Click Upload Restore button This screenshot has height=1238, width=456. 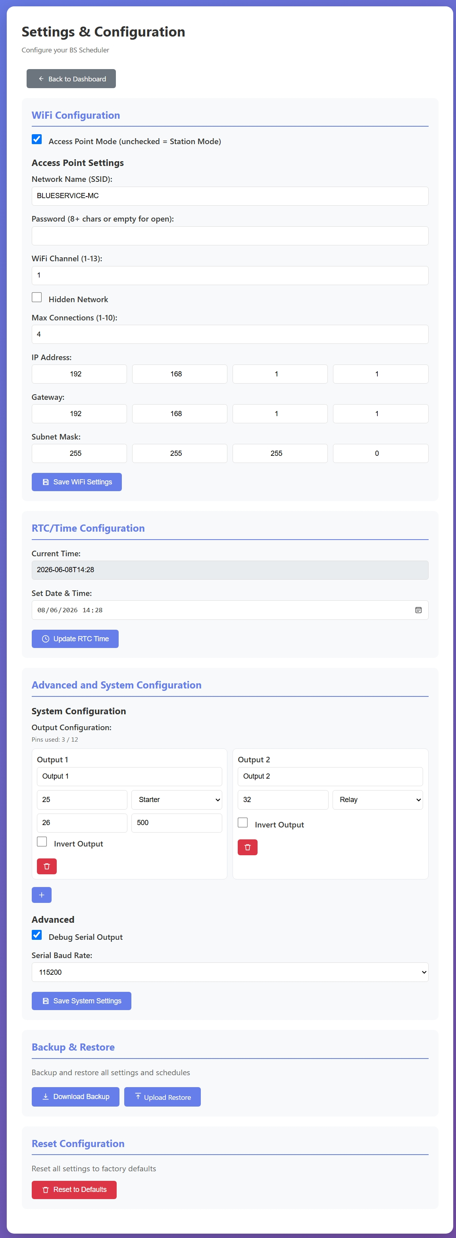tap(162, 1097)
